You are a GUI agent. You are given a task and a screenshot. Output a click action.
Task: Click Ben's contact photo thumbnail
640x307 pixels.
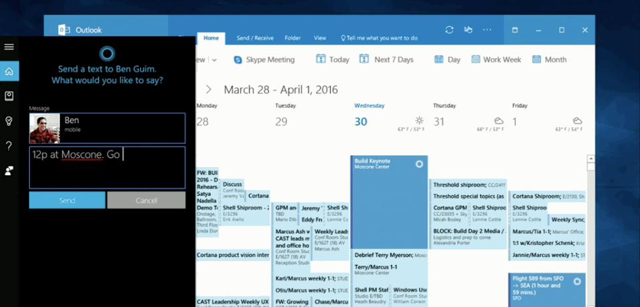[x=45, y=129]
